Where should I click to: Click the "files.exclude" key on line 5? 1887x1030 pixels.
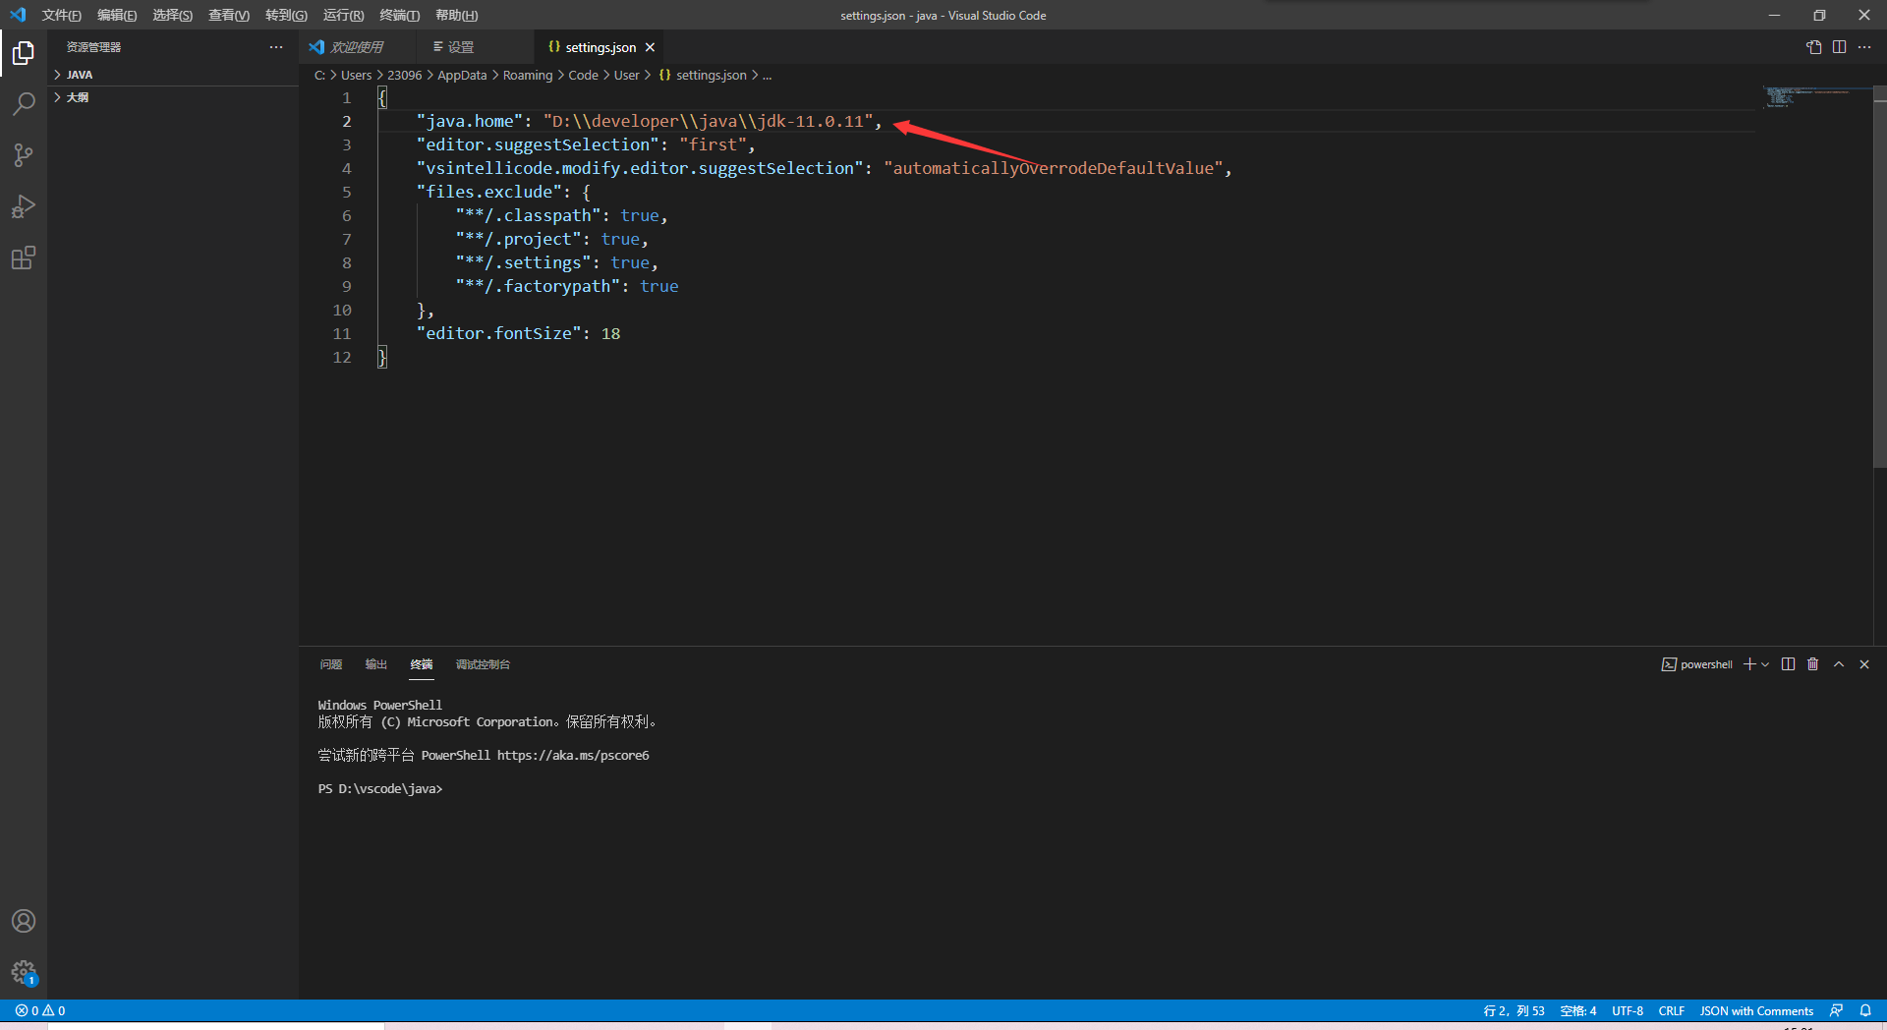[489, 192]
